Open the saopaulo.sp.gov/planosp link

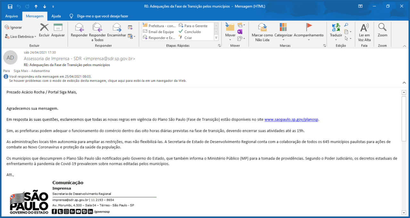click(291, 120)
